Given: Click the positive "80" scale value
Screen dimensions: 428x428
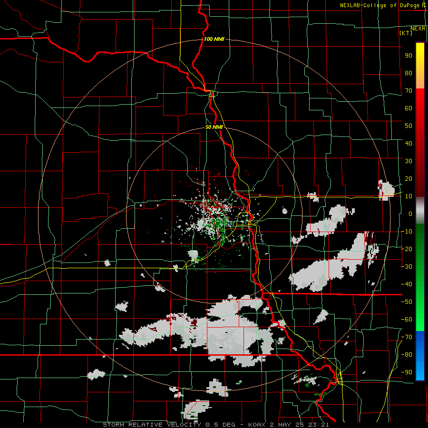Looking at the screenshot, I should pos(409,73).
